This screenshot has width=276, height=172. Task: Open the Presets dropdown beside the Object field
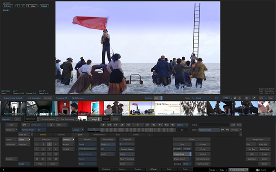coord(236,130)
